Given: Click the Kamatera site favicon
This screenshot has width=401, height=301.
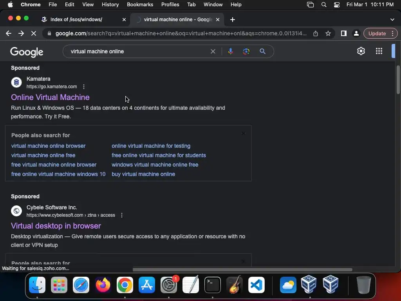Looking at the screenshot, I should point(16,82).
